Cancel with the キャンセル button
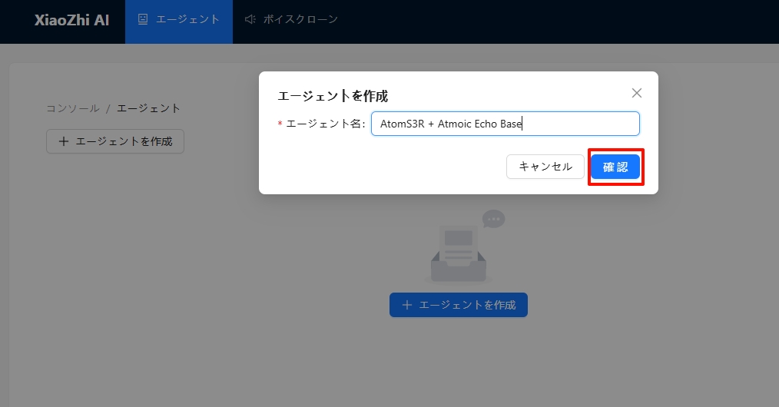 click(x=545, y=167)
